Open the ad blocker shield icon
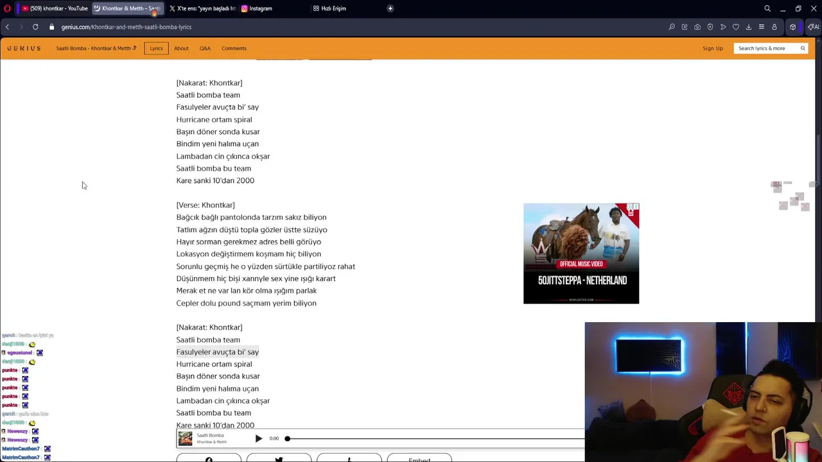 (x=710, y=27)
